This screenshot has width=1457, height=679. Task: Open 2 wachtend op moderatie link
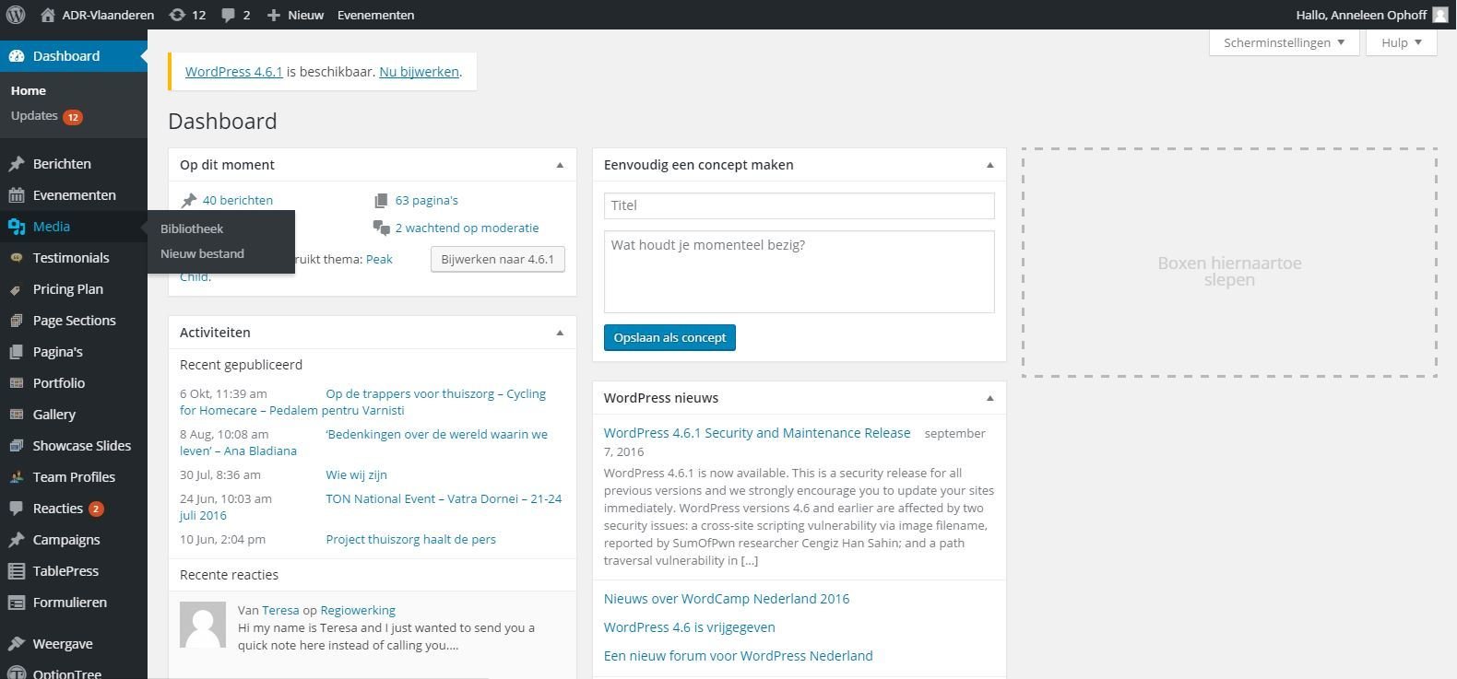point(468,228)
